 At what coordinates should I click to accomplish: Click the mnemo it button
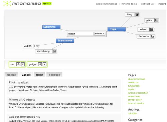[100, 34]
